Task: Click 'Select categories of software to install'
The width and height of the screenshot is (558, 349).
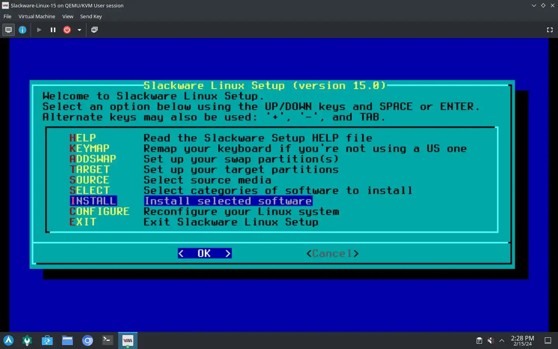Action: (x=278, y=190)
